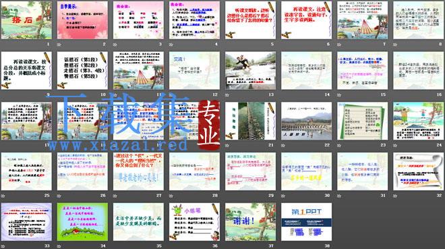The height and width of the screenshot is (249, 445).
Task: Click the star icon below slide 13
Action: click(227, 95)
